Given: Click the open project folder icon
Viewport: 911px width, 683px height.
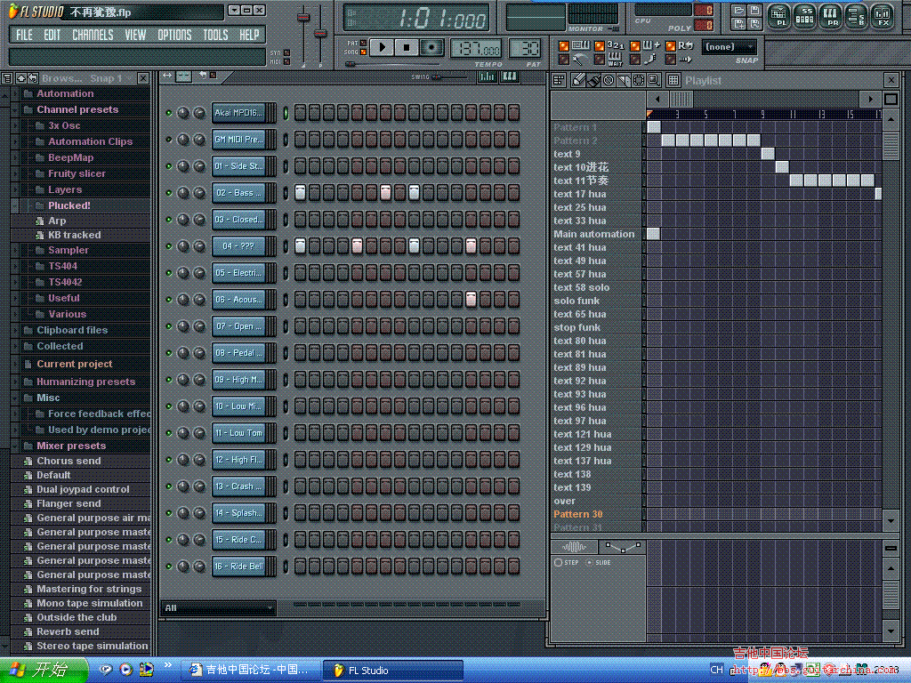Looking at the screenshot, I should click(x=738, y=11).
